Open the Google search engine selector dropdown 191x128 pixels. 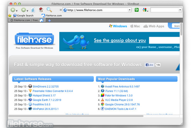pyautogui.click(x=145, y=10)
